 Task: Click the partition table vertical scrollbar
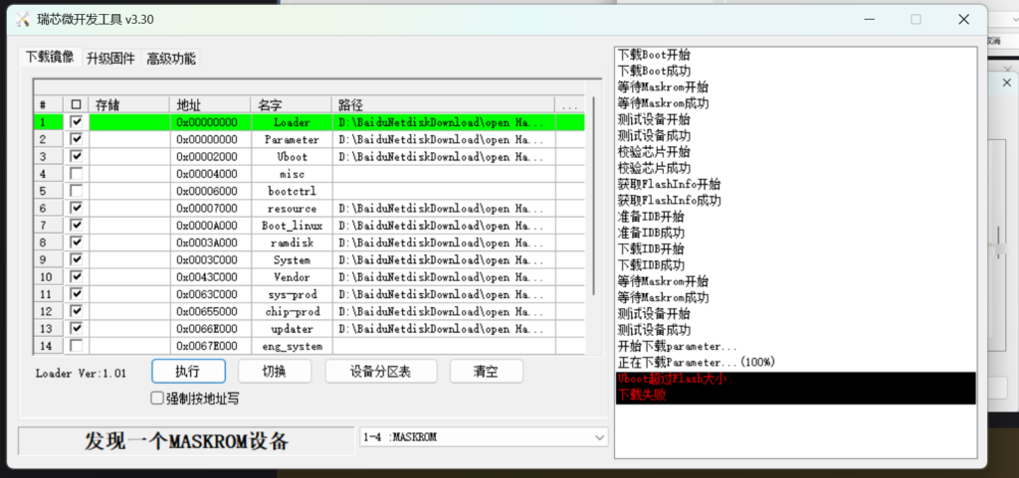pos(595,199)
